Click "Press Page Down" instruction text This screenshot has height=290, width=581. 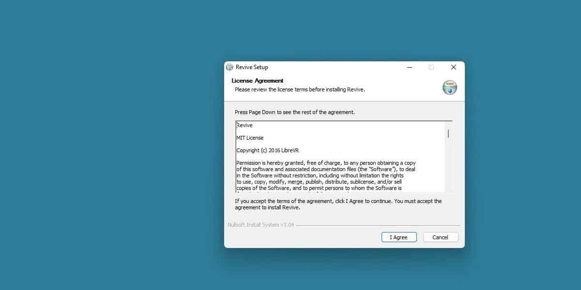[x=295, y=112]
